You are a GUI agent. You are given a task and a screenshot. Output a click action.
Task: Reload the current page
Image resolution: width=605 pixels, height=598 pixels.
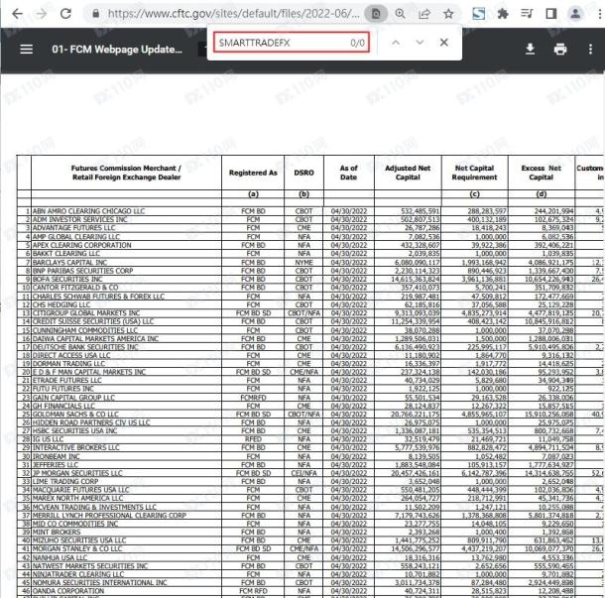[66, 14]
